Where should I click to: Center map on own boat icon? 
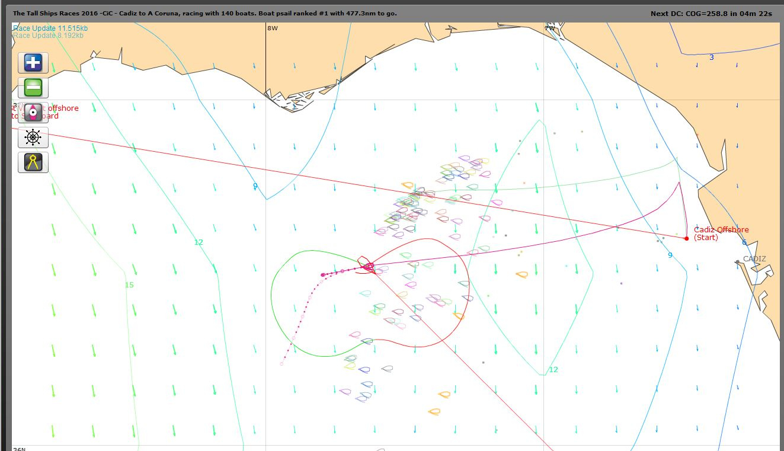point(33,113)
